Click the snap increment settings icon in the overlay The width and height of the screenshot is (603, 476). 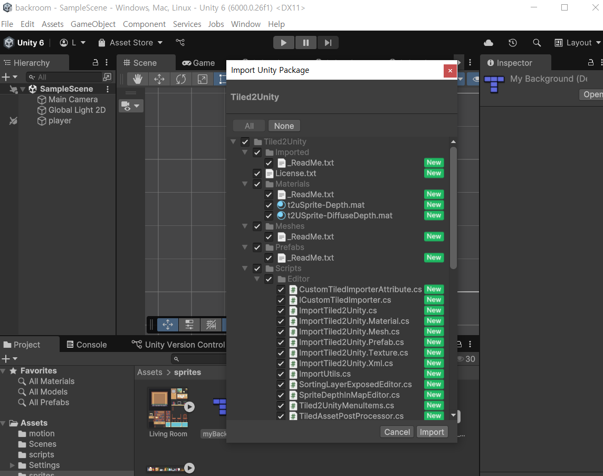189,325
